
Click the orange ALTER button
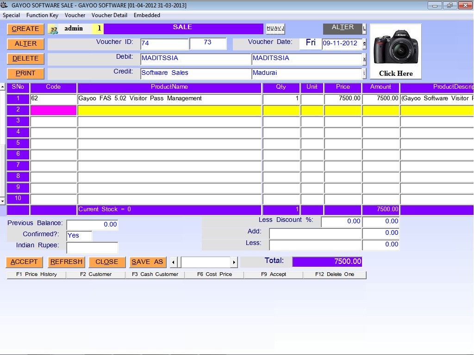tap(25, 44)
